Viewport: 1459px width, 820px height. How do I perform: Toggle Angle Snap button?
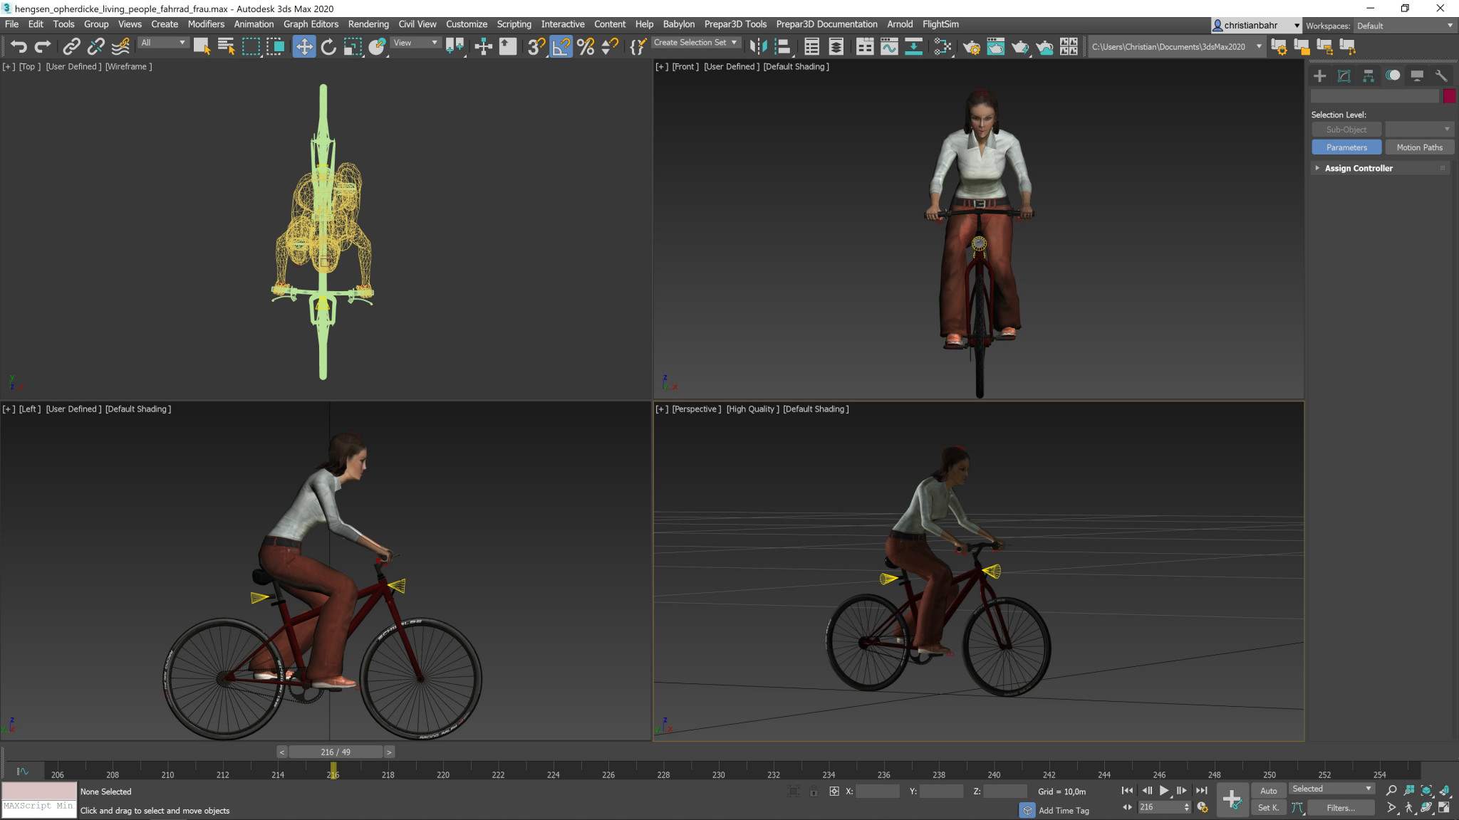[561, 47]
